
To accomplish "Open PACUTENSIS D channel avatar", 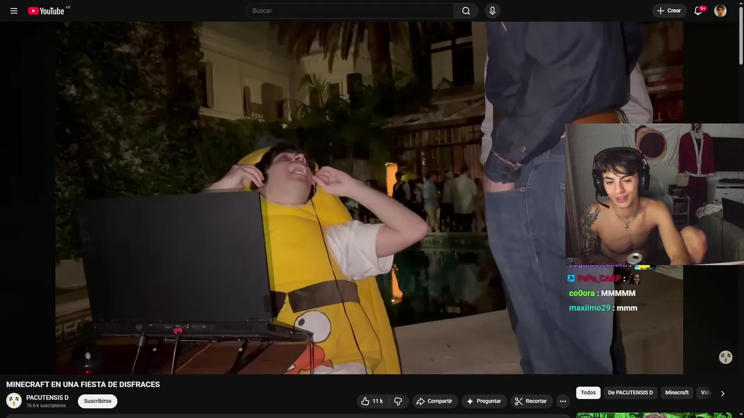I will tap(14, 401).
